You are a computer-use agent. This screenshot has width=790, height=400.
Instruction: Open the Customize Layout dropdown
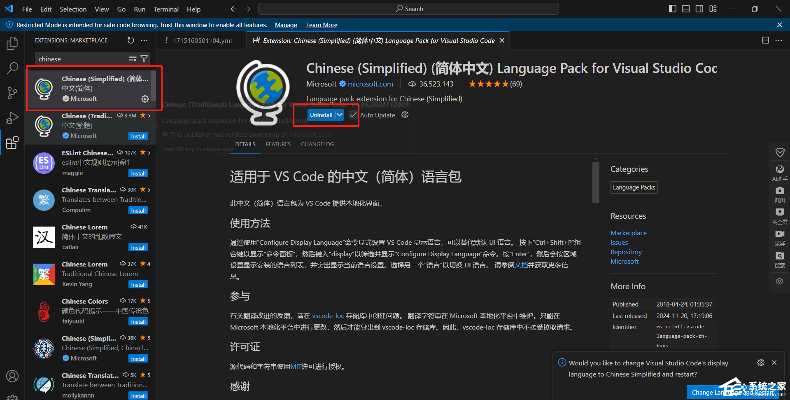pyautogui.click(x=713, y=8)
